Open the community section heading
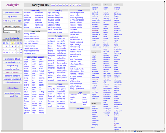The image size is (166, 133). [35, 10]
